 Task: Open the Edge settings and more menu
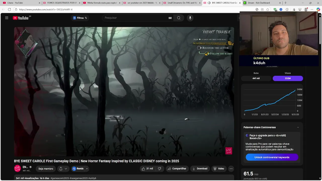pos(312,9)
